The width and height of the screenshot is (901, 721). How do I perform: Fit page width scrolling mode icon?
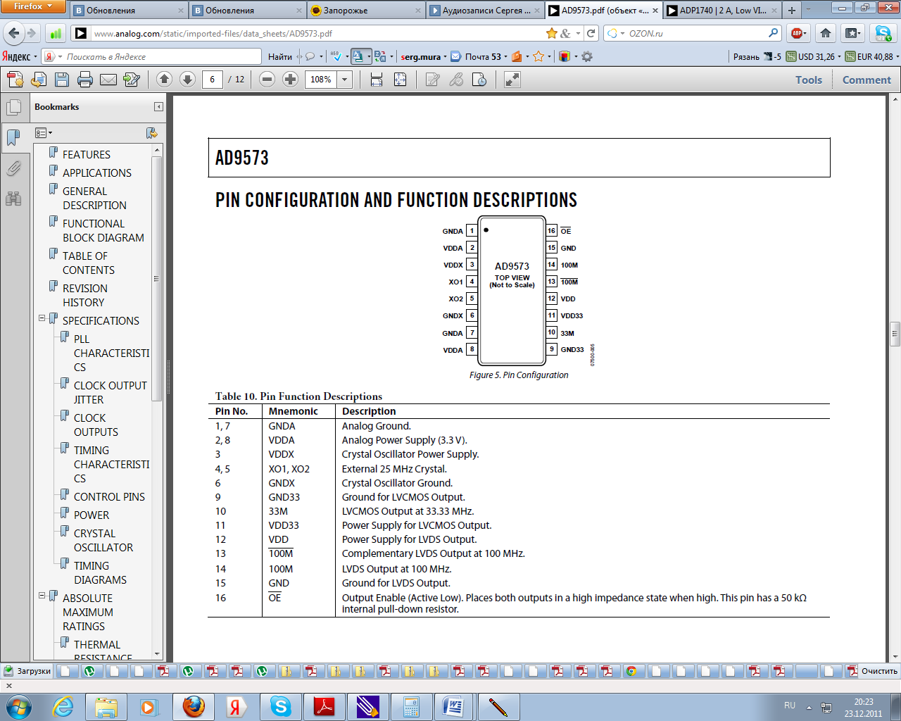point(377,80)
